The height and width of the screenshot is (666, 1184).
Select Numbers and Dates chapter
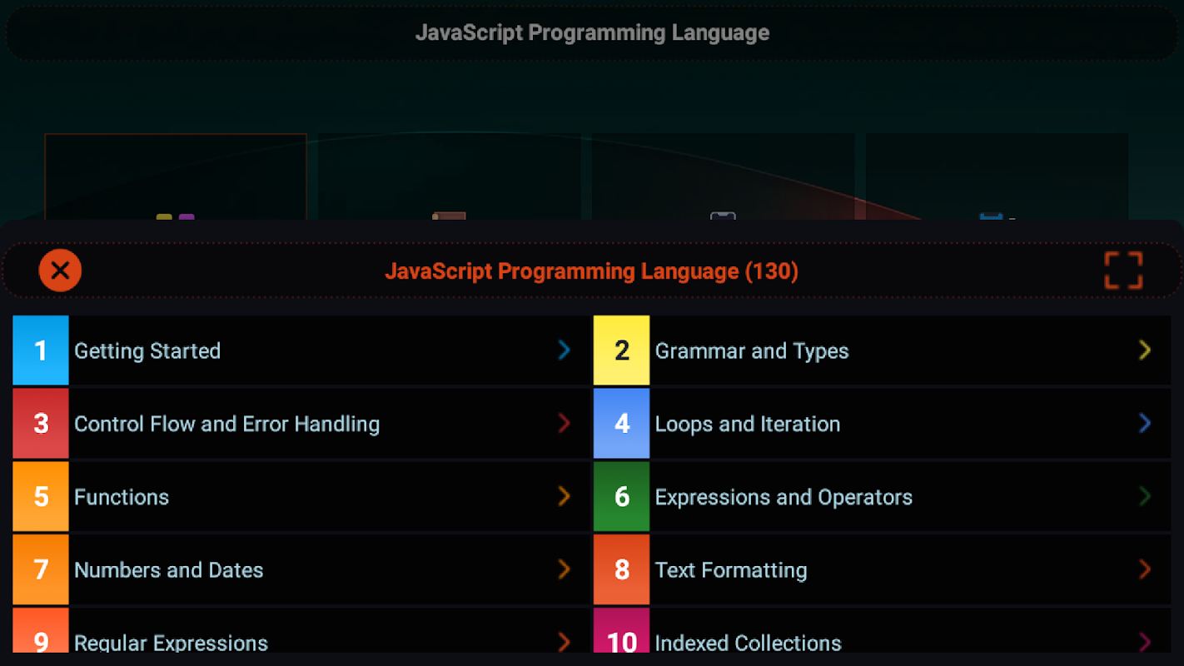(168, 570)
